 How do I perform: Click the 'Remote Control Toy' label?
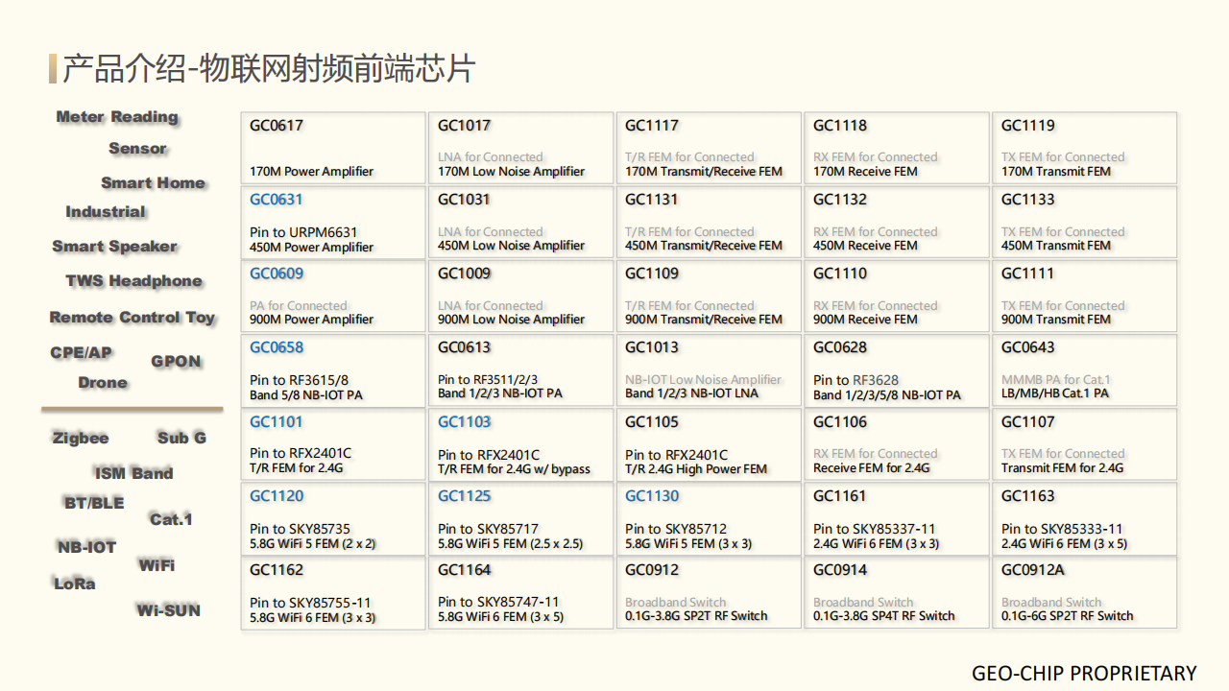pyautogui.click(x=133, y=318)
